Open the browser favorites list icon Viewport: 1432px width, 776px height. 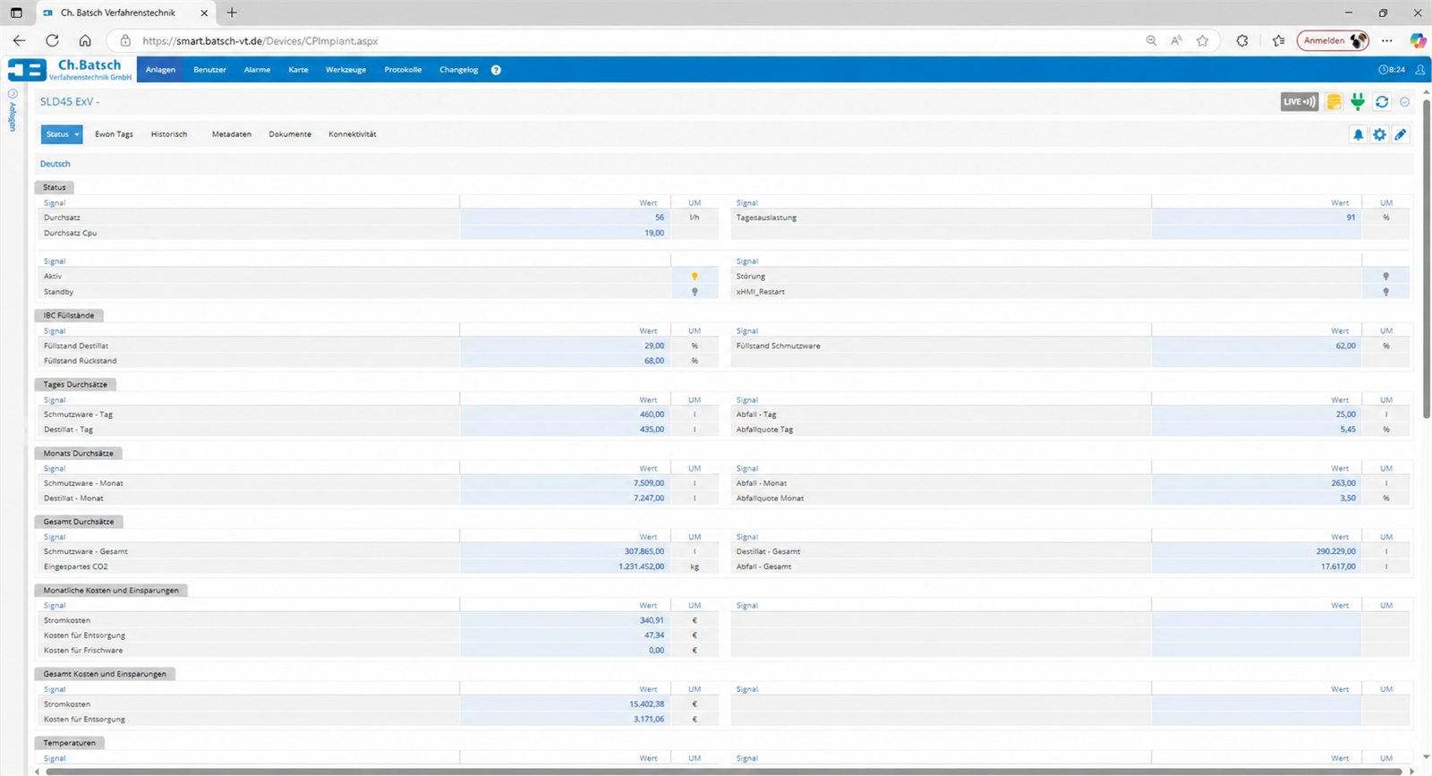(x=1278, y=40)
